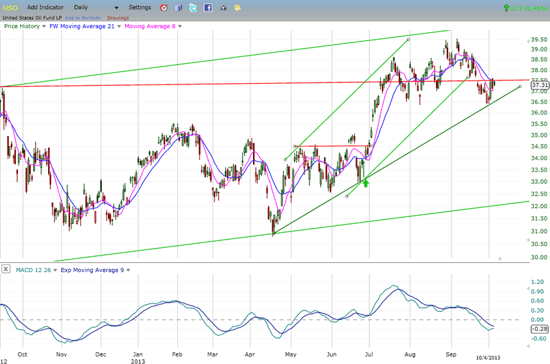
Task: Expand the FW Moving Average 21 options
Action: [118, 26]
